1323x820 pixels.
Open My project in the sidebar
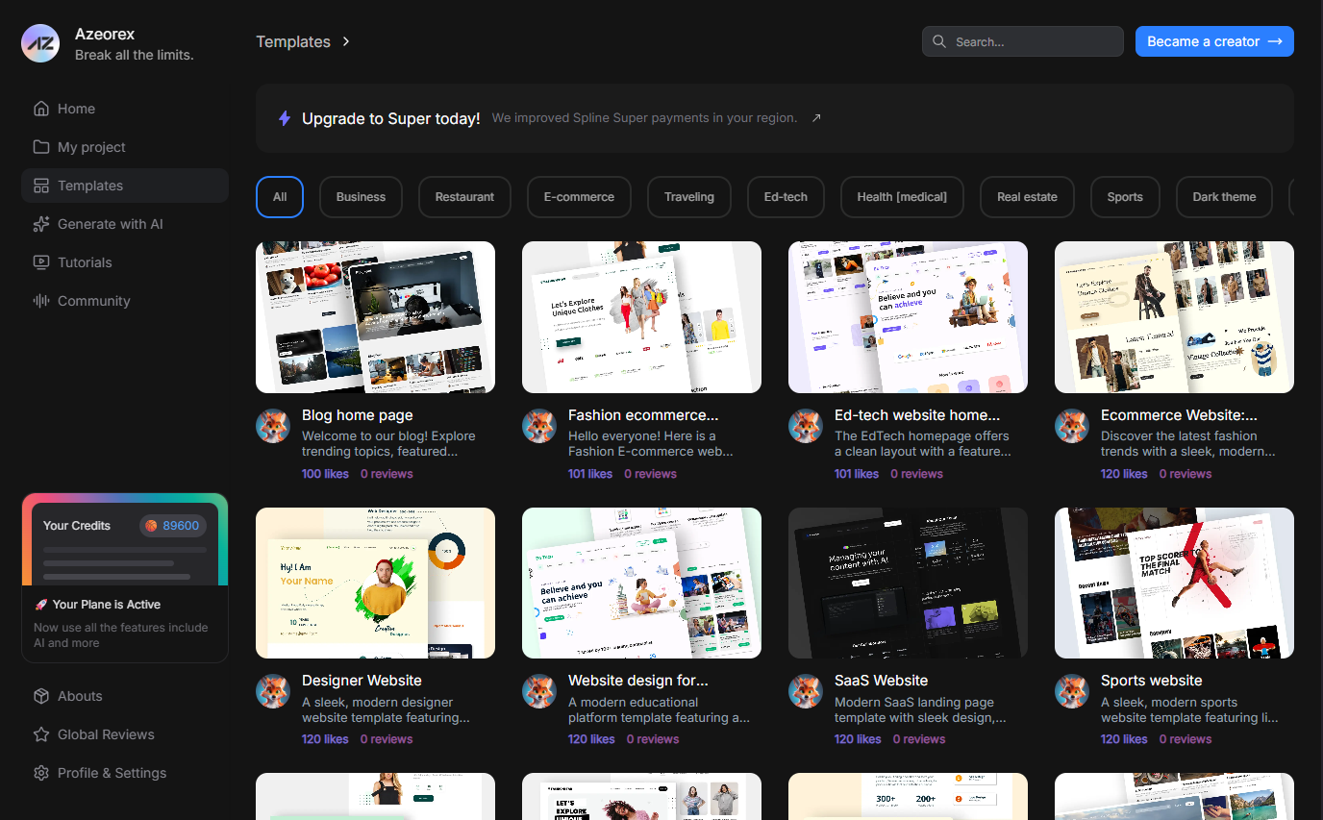click(x=125, y=147)
